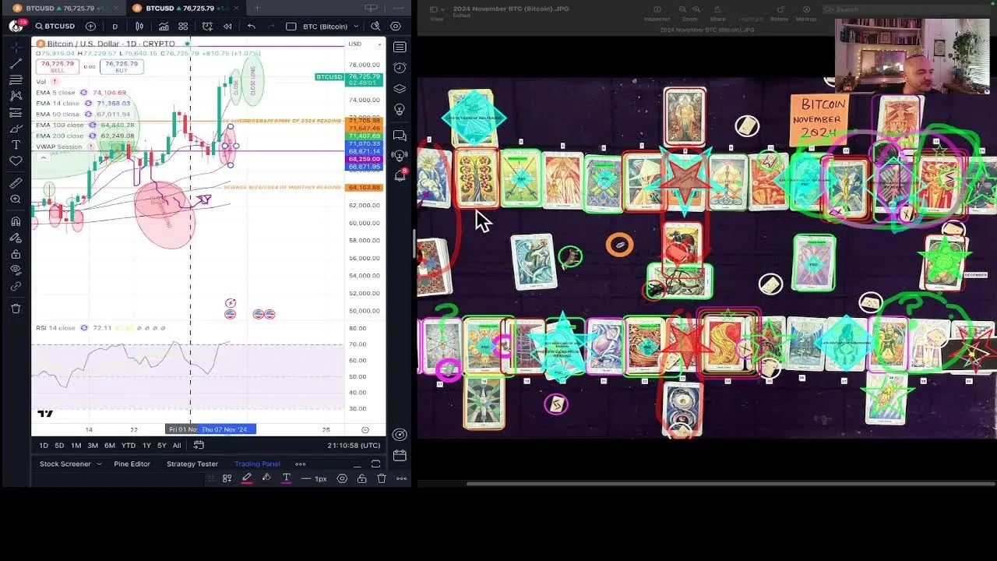Open the calendar icon in right sidebar

400,456
